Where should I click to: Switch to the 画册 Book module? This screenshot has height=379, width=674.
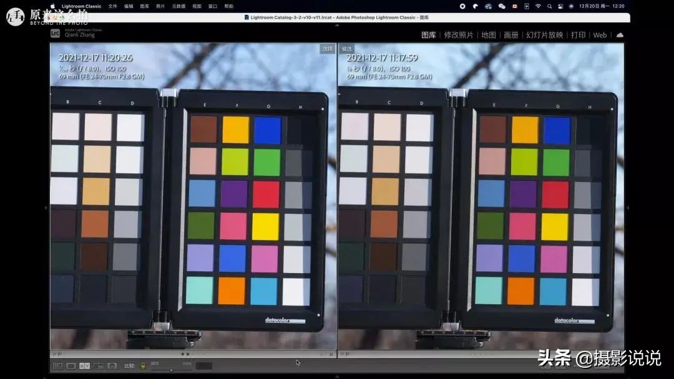[511, 35]
